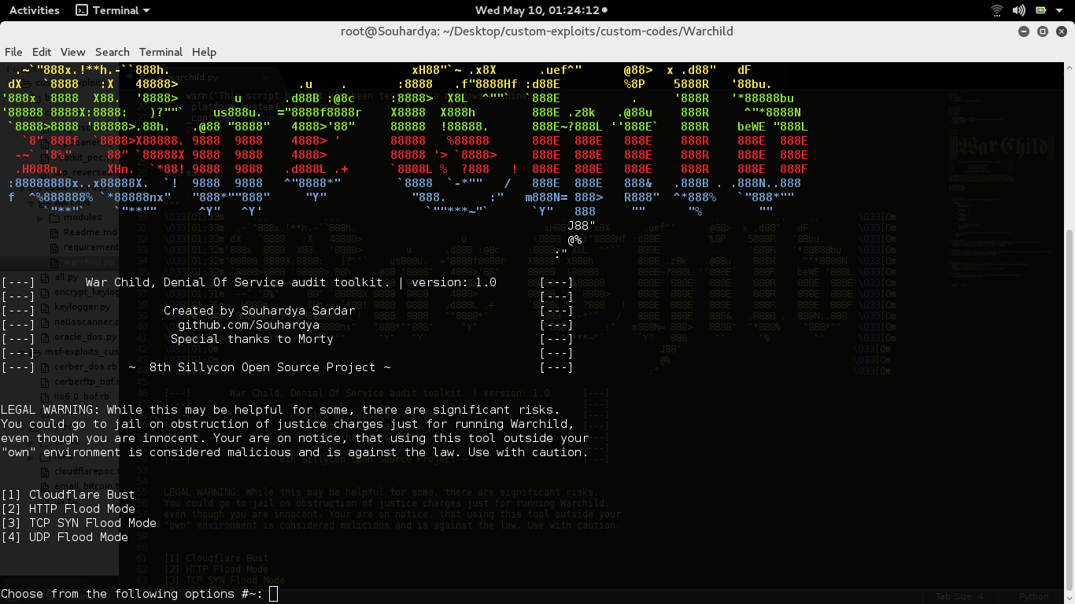
Task: Click the Terminal app icon in top bar
Action: [82, 10]
